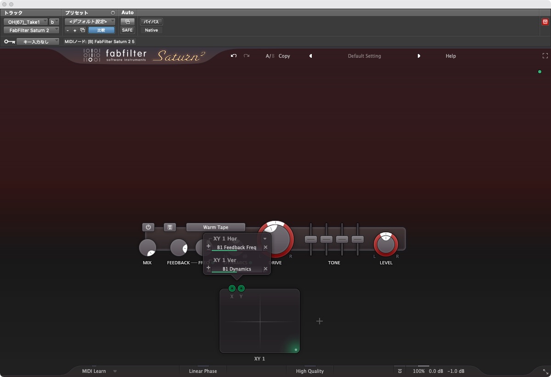Click the first Tone slider handle
The image size is (551, 377).
tap(311, 239)
